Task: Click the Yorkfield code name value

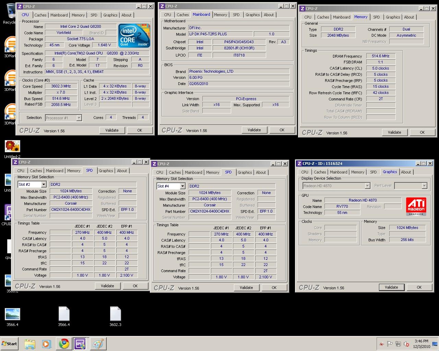Action: tap(63, 33)
